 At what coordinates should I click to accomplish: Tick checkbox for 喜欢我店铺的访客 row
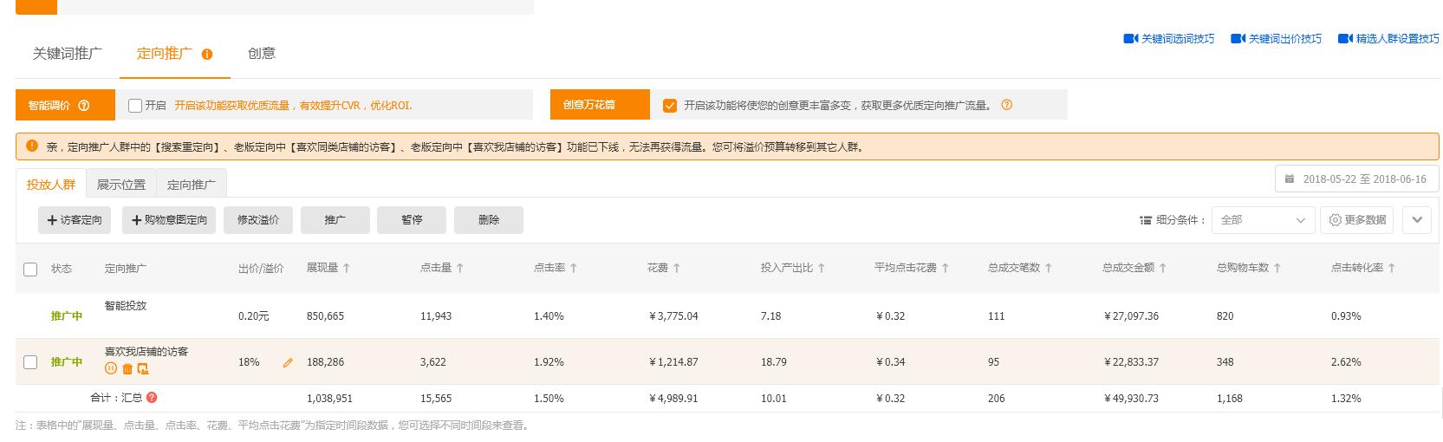(30, 362)
